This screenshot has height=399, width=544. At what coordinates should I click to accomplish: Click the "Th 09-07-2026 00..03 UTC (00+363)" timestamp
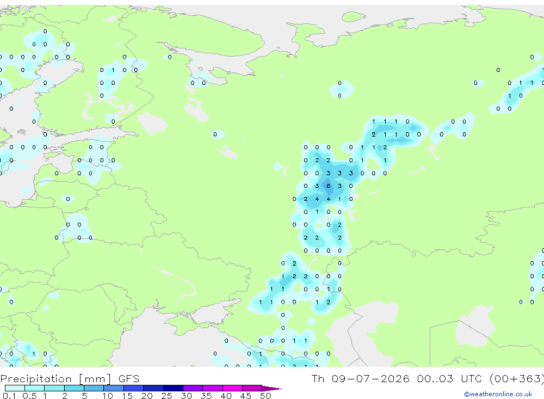(x=428, y=378)
